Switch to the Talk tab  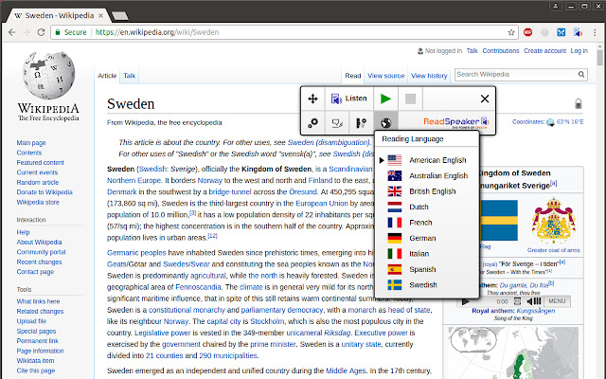[129, 75]
